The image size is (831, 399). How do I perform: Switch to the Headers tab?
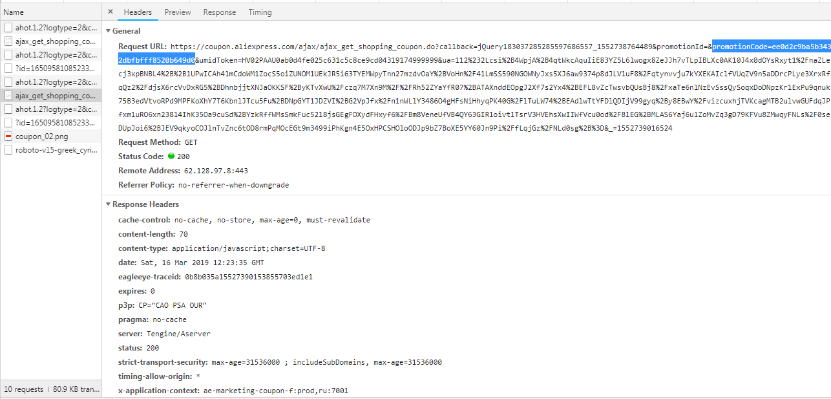[x=138, y=12]
